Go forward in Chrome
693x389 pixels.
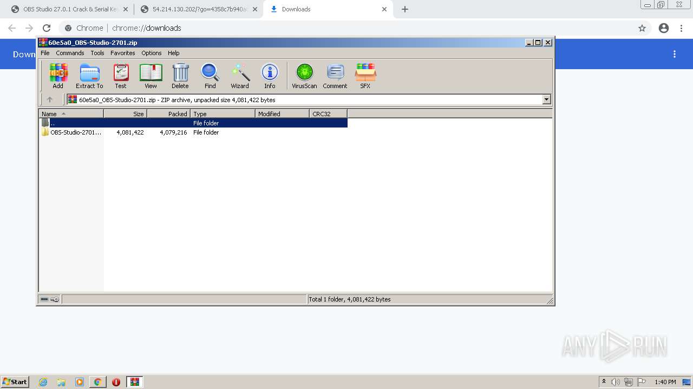29,28
